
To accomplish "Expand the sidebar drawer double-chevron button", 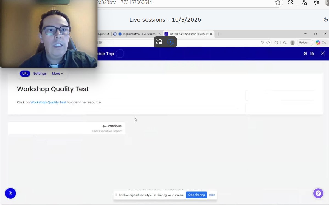I will (10, 193).
